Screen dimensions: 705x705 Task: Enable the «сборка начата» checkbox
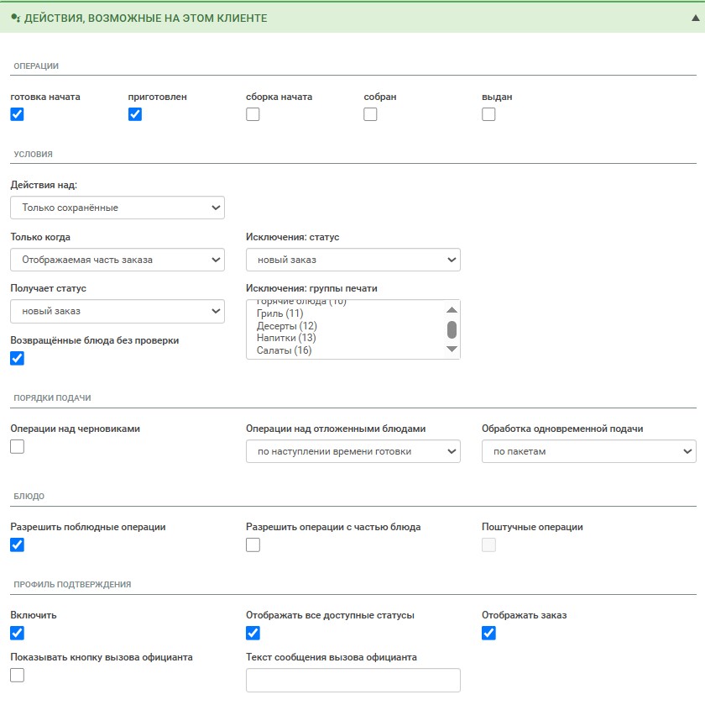(x=253, y=115)
